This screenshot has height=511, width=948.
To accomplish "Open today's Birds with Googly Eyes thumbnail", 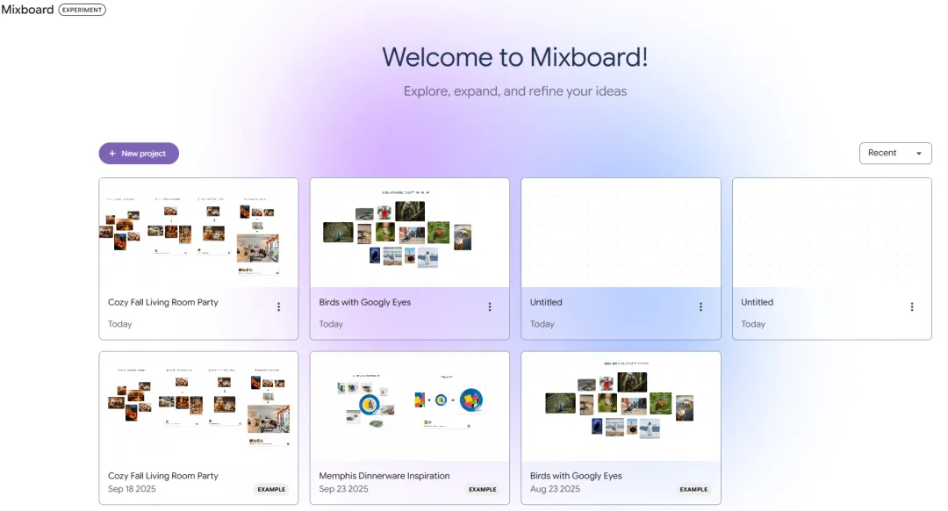I will 410,231.
